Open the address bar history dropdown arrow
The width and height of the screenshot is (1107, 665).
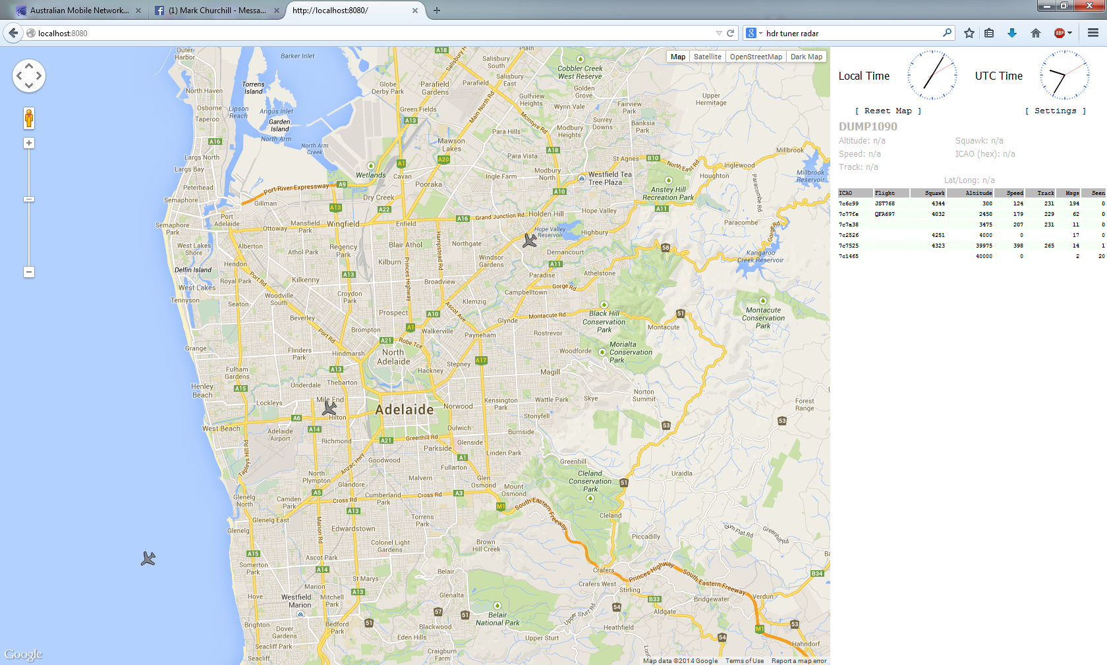click(x=719, y=33)
